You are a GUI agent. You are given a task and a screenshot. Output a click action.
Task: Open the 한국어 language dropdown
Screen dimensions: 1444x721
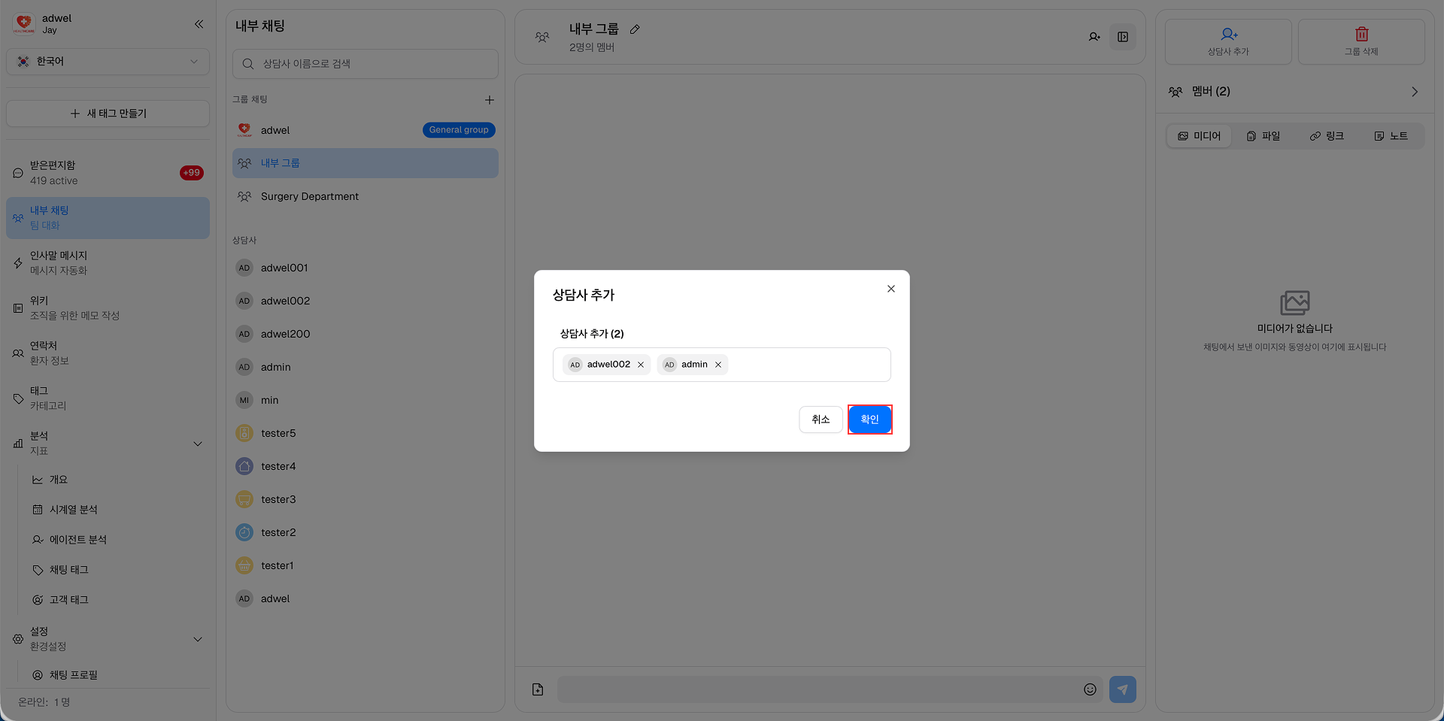[108, 62]
